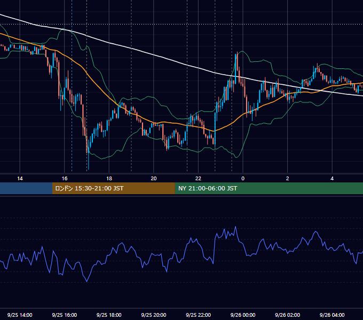The height and width of the screenshot is (320, 363).
Task: Click the 9/26 00:00 time label
Action: [243, 315]
